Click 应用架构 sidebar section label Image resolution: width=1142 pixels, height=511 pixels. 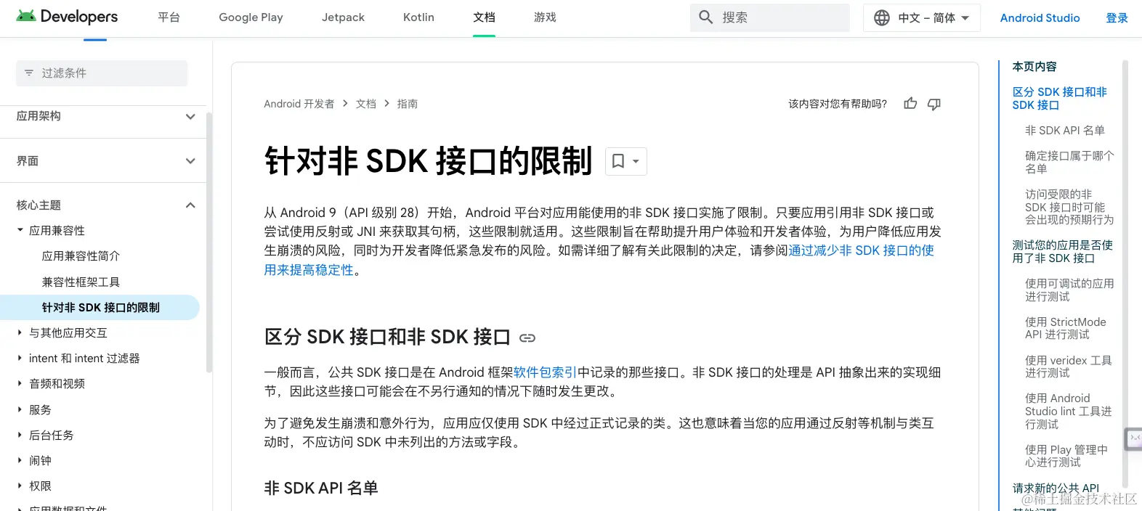click(x=39, y=116)
